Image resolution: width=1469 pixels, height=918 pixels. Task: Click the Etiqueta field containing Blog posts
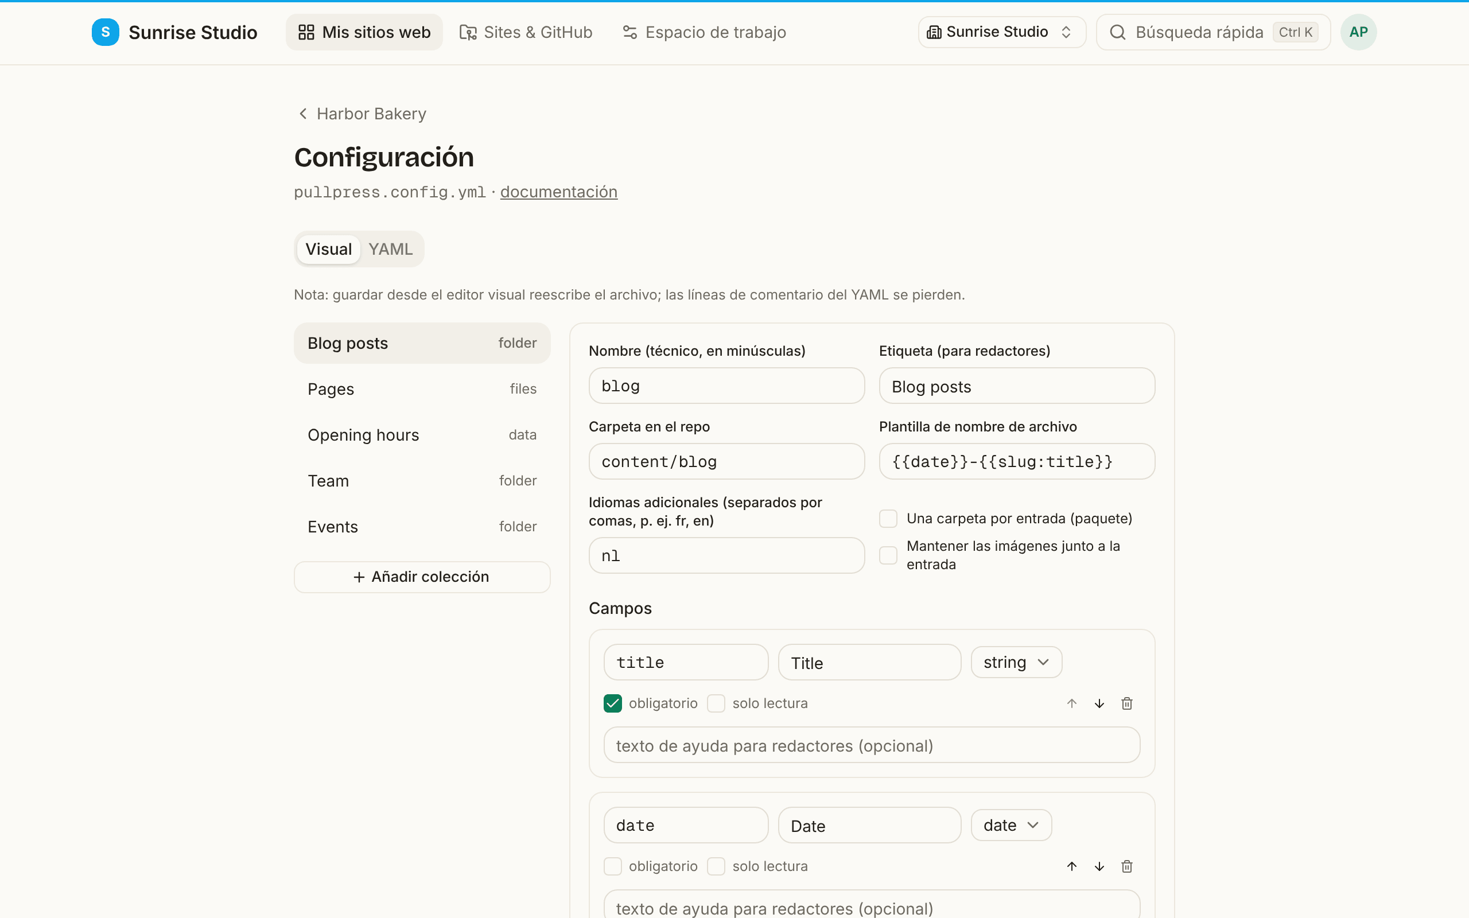[x=1017, y=386]
